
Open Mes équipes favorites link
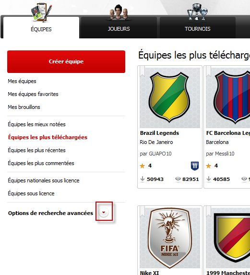click(x=33, y=94)
